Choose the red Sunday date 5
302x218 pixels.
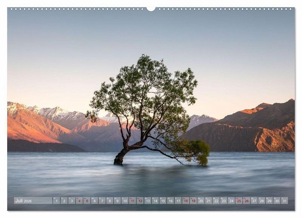pos(87,201)
